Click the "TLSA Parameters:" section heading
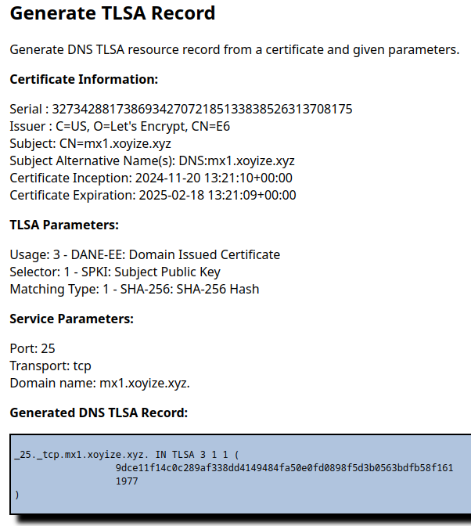471x526 pixels. [x=64, y=225]
